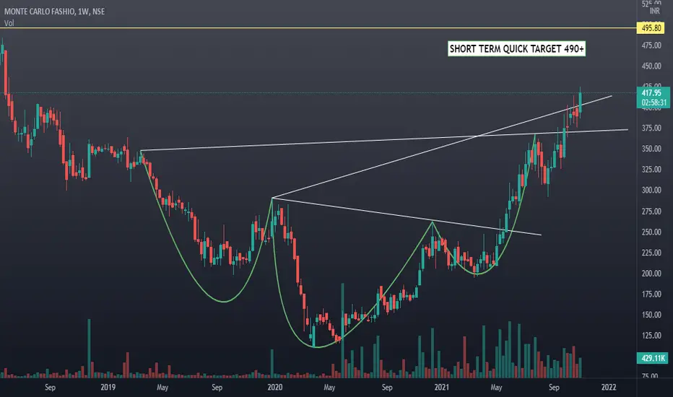Click the 1W interval label in the chart title

pyautogui.click(x=83, y=11)
